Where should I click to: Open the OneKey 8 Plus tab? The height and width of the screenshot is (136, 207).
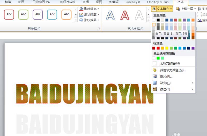pos(158,2)
